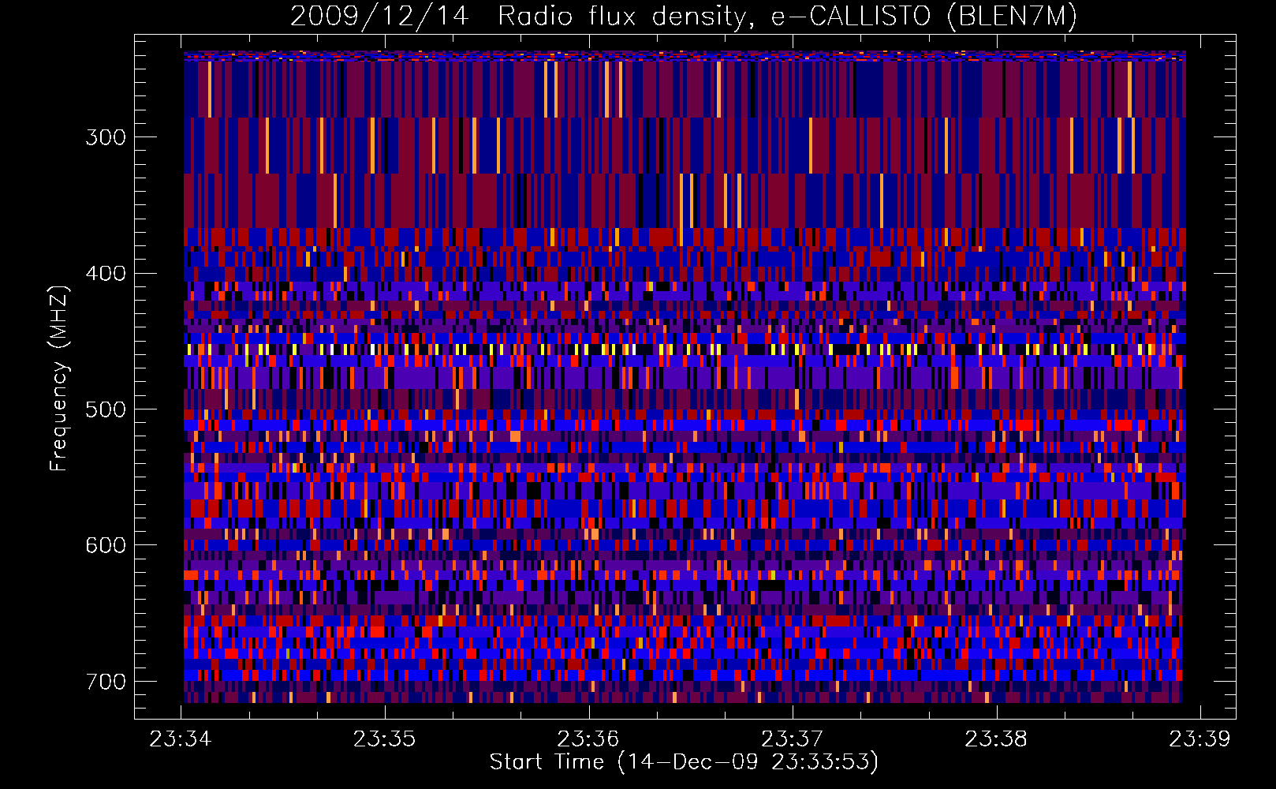Click the "Start Time (14-Dec-09 23:33:53)" axis label
The height and width of the screenshot is (789, 1276).
point(684,762)
